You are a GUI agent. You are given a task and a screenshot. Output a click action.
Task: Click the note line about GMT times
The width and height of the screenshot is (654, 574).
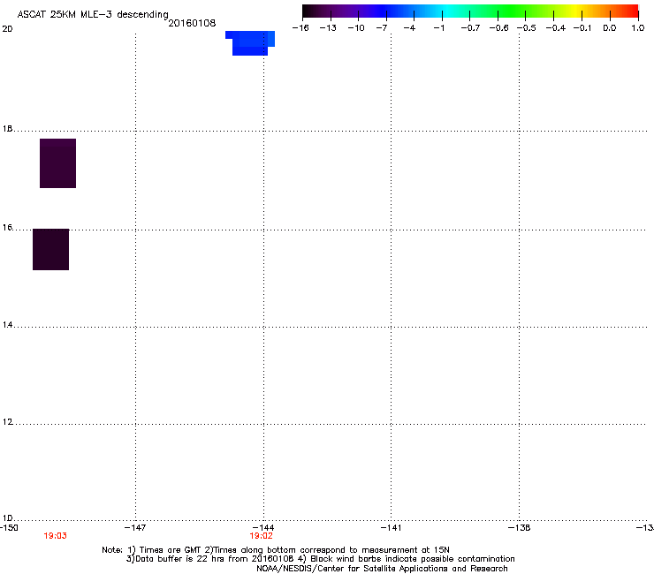pyautogui.click(x=276, y=550)
